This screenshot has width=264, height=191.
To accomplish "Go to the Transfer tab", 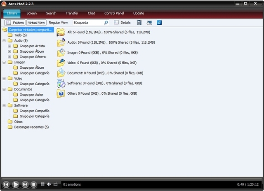I will [72, 13].
